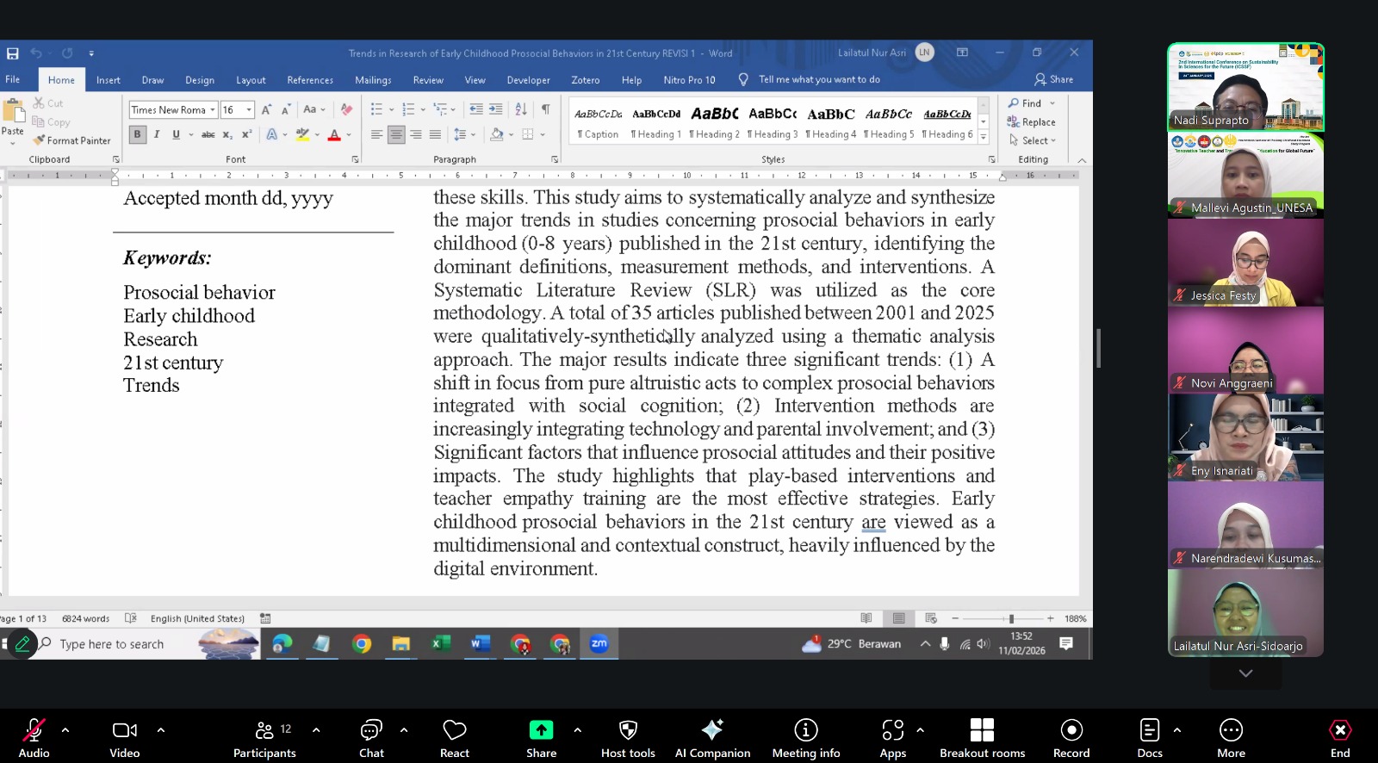Toggle Zoom Video camera
The height and width of the screenshot is (763, 1378).
click(124, 738)
